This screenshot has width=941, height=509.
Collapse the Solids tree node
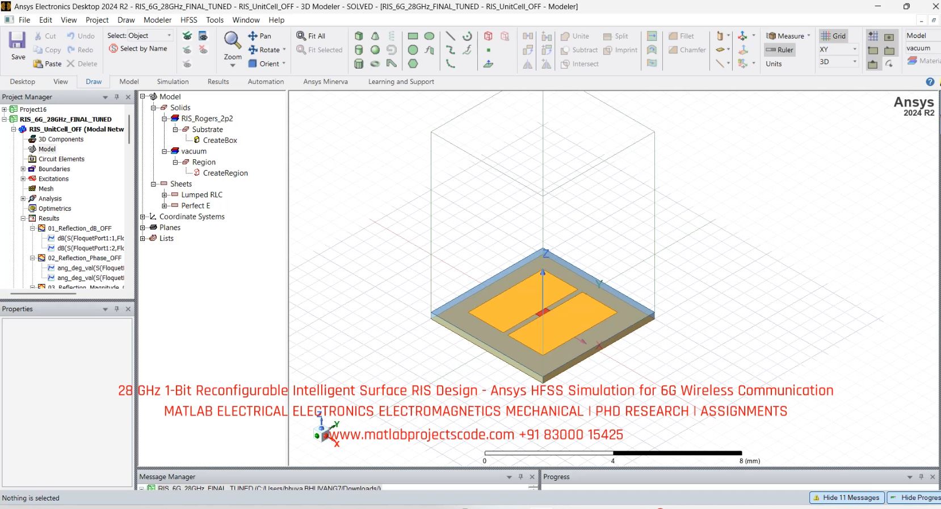(154, 108)
